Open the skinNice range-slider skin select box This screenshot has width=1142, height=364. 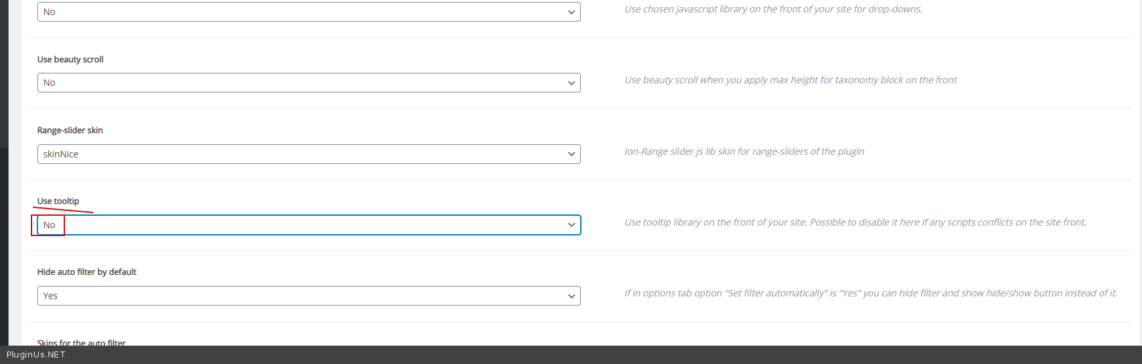(308, 154)
